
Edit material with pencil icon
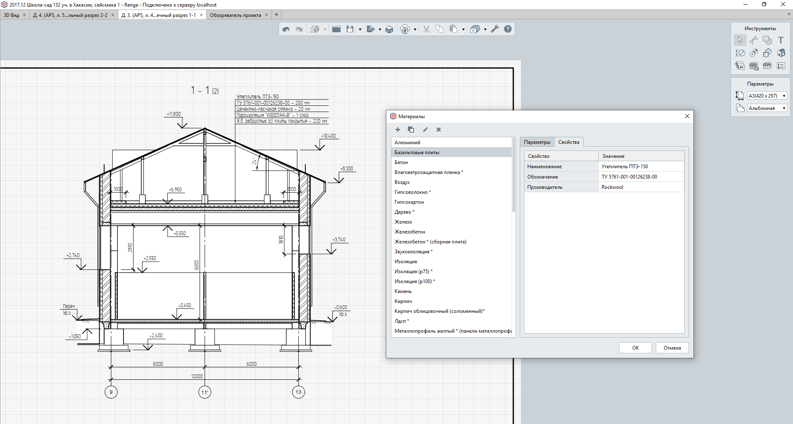[x=425, y=130]
